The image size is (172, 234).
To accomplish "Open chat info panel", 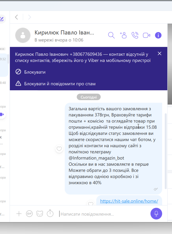I will click(x=158, y=35).
